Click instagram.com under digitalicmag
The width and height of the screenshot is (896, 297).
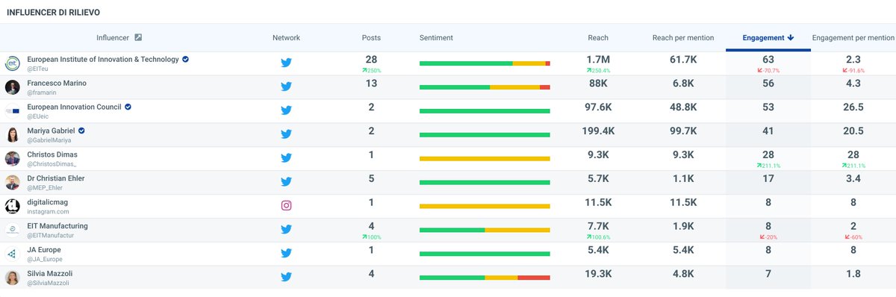48,212
